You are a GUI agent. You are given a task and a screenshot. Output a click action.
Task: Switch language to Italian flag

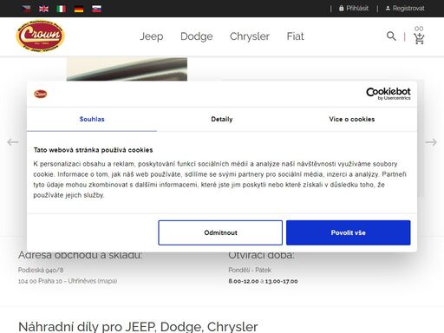62,9
